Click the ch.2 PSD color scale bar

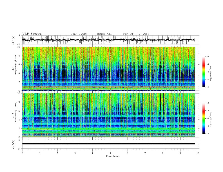tap(204, 118)
